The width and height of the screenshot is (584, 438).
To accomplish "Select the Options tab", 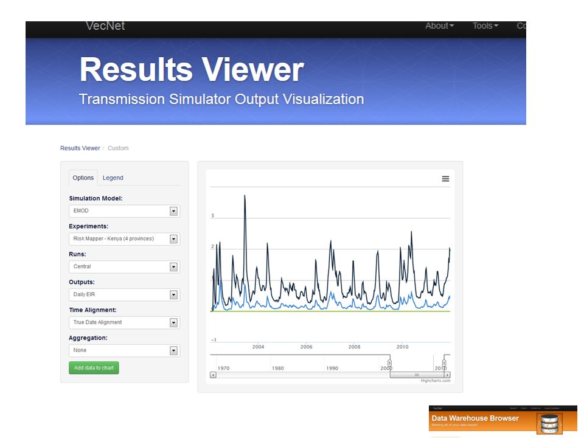I will [x=83, y=178].
